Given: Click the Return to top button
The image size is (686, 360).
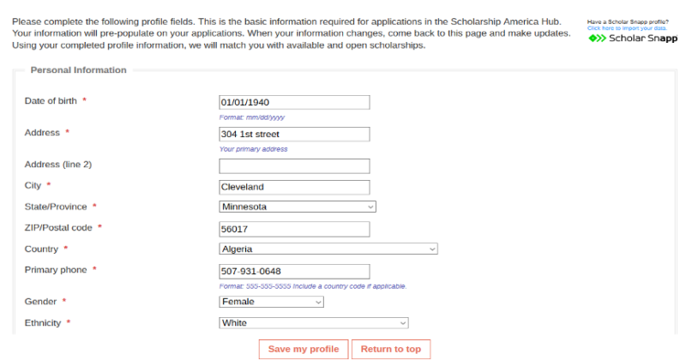Looking at the screenshot, I should click(391, 349).
